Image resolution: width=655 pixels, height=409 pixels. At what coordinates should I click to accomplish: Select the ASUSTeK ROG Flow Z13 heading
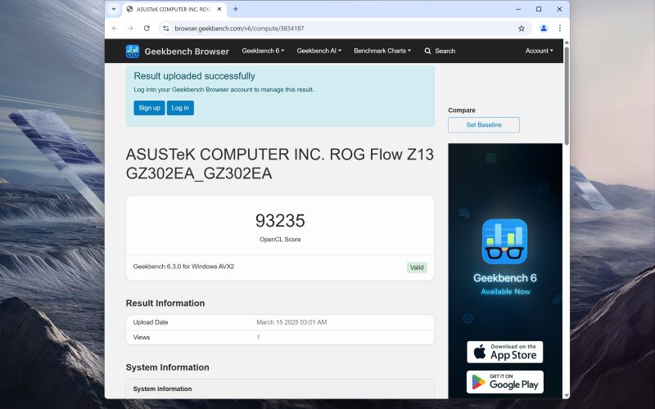[x=280, y=164]
